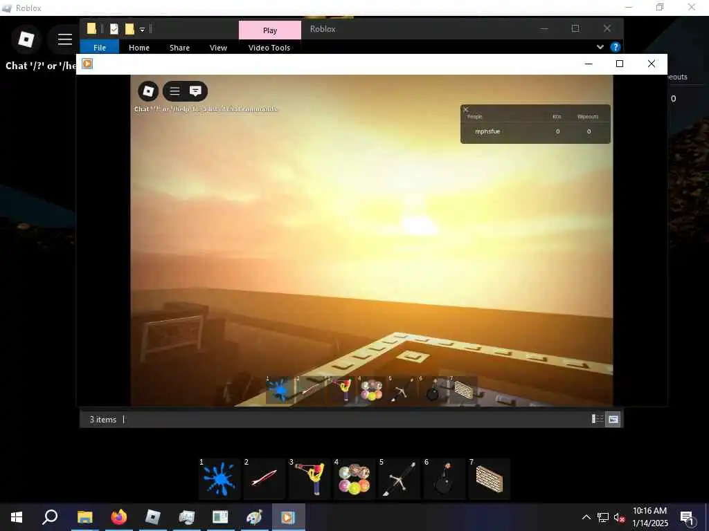Open the hamburger menu in the background Roblox window
This screenshot has height=531, width=709.
pyautogui.click(x=64, y=39)
